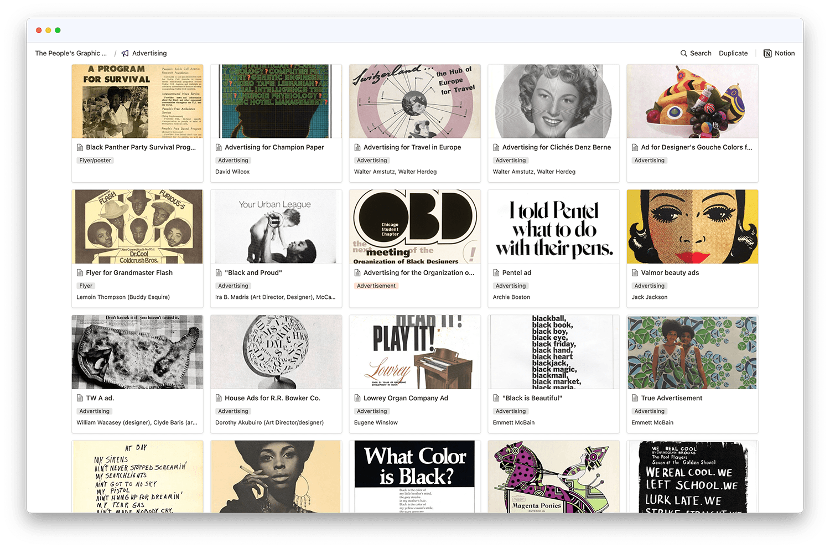Click page icon next to Pentel ad
The image size is (830, 548).
pyautogui.click(x=496, y=272)
